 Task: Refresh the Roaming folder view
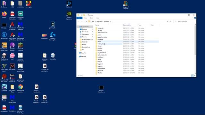[170, 21]
